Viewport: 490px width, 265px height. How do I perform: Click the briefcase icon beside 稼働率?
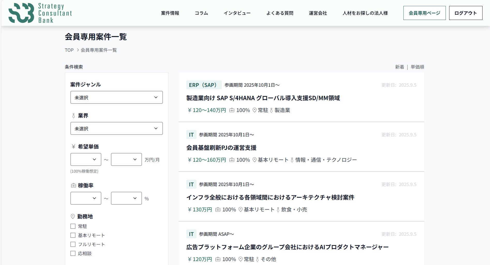[73, 186]
